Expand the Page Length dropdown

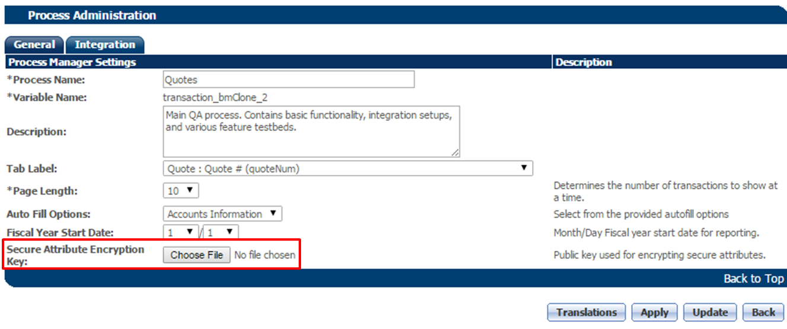[x=181, y=191]
